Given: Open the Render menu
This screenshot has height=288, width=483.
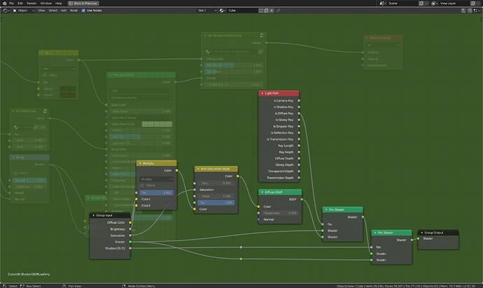Looking at the screenshot, I should [x=31, y=3].
